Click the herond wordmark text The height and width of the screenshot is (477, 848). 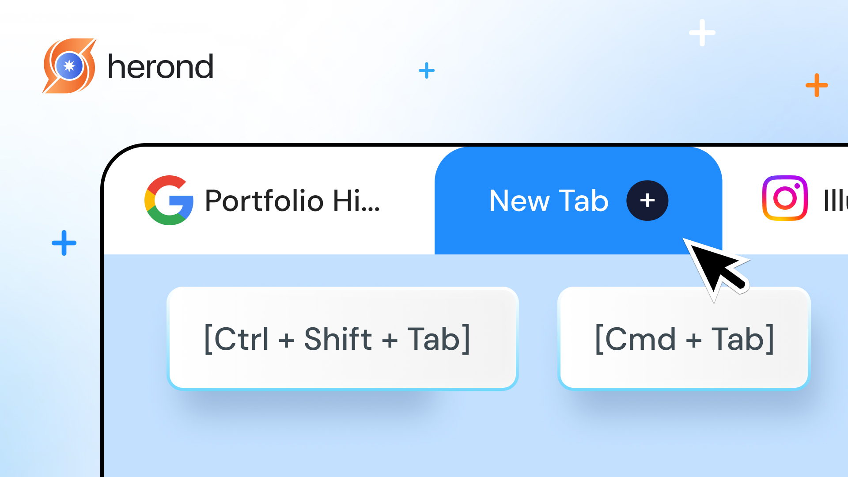tap(161, 67)
